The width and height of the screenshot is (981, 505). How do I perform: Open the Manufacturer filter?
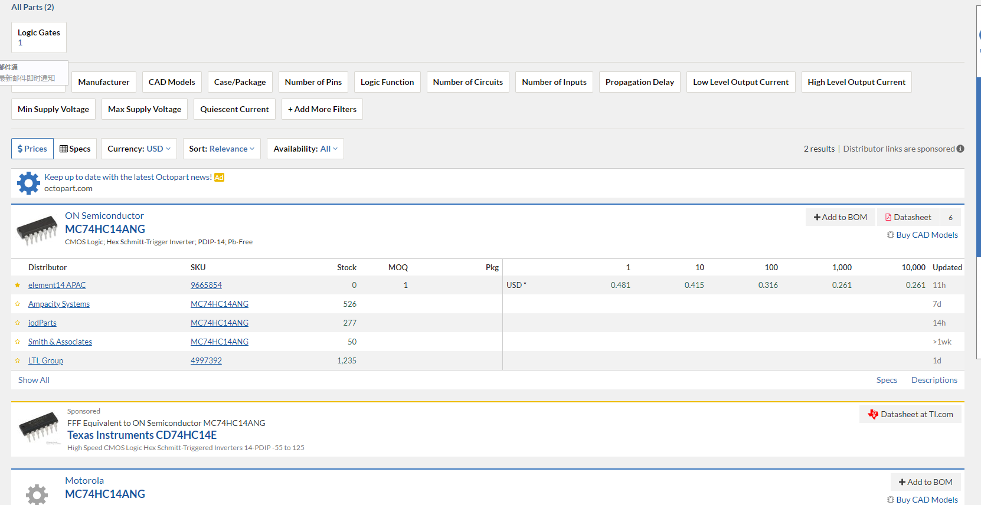click(x=104, y=82)
